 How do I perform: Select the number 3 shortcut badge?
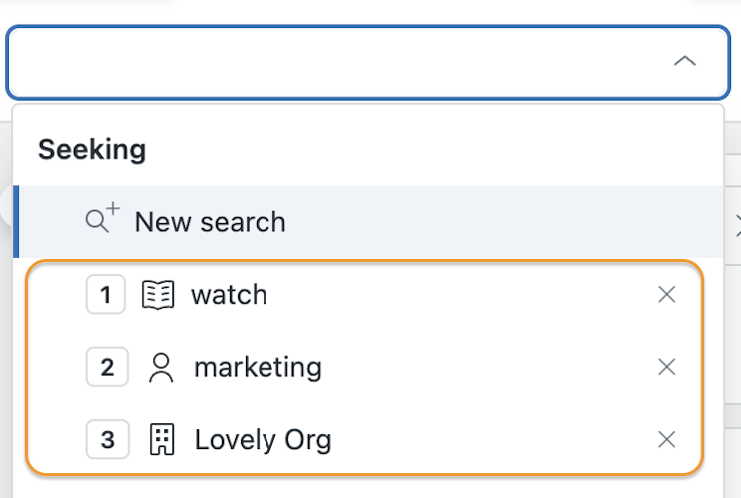[108, 439]
